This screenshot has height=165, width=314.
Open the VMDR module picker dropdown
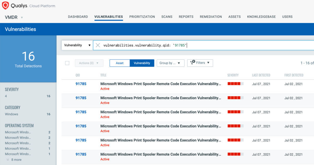coord(22,18)
